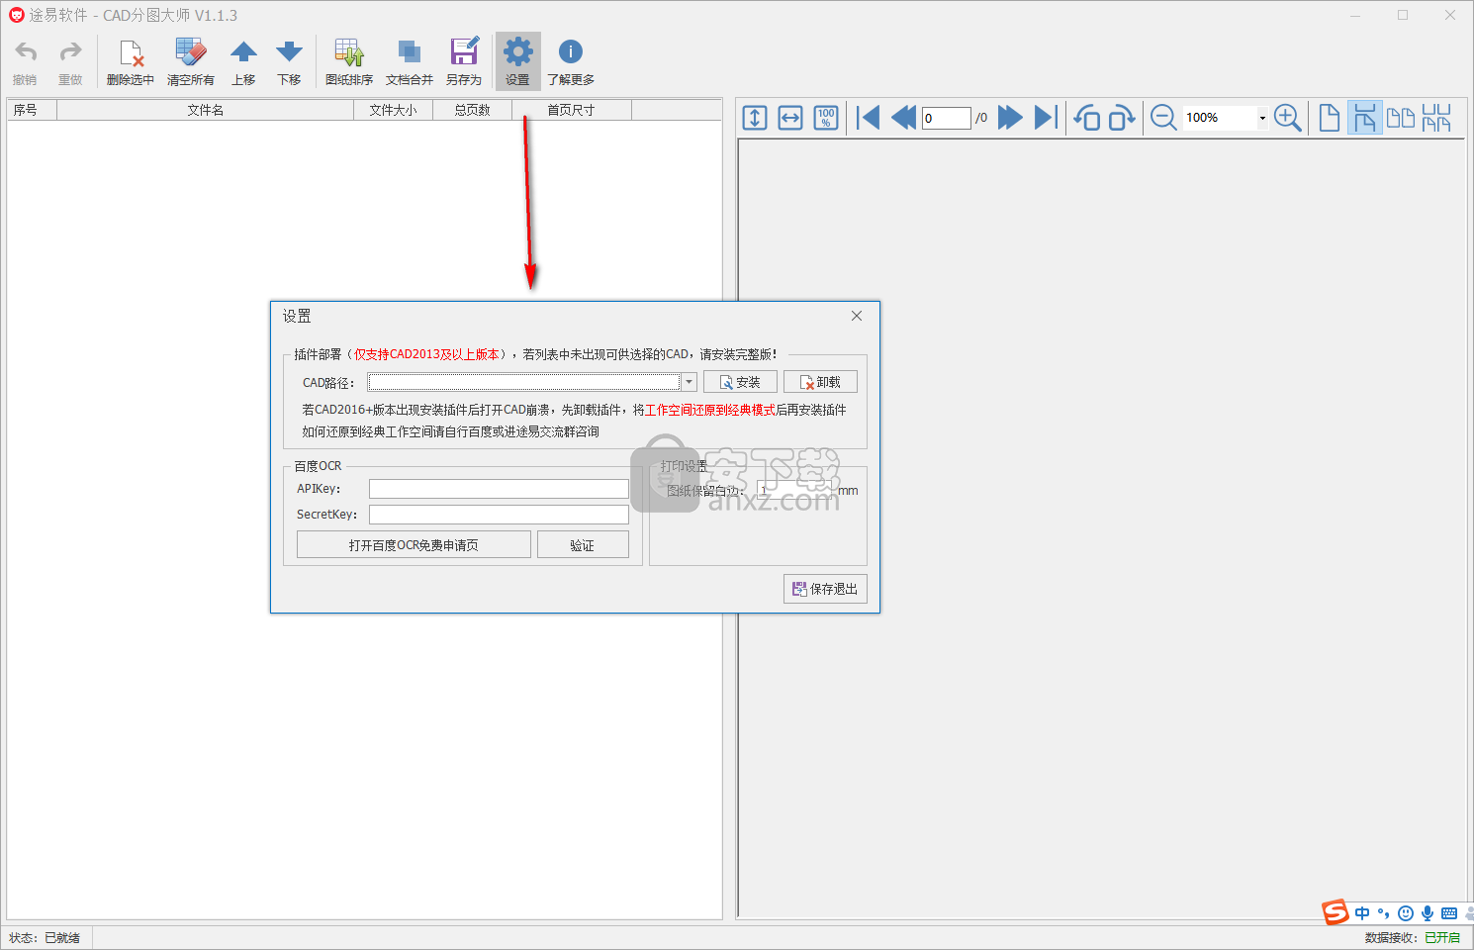Zoom out the preview
The height and width of the screenshot is (950, 1474).
[1164, 118]
